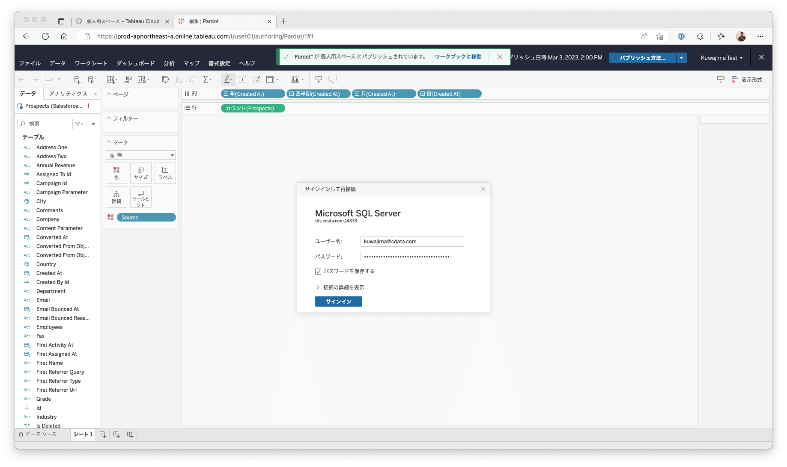Viewport: 787px width, 467px height.
Task: Click the username input field
Action: click(x=412, y=242)
